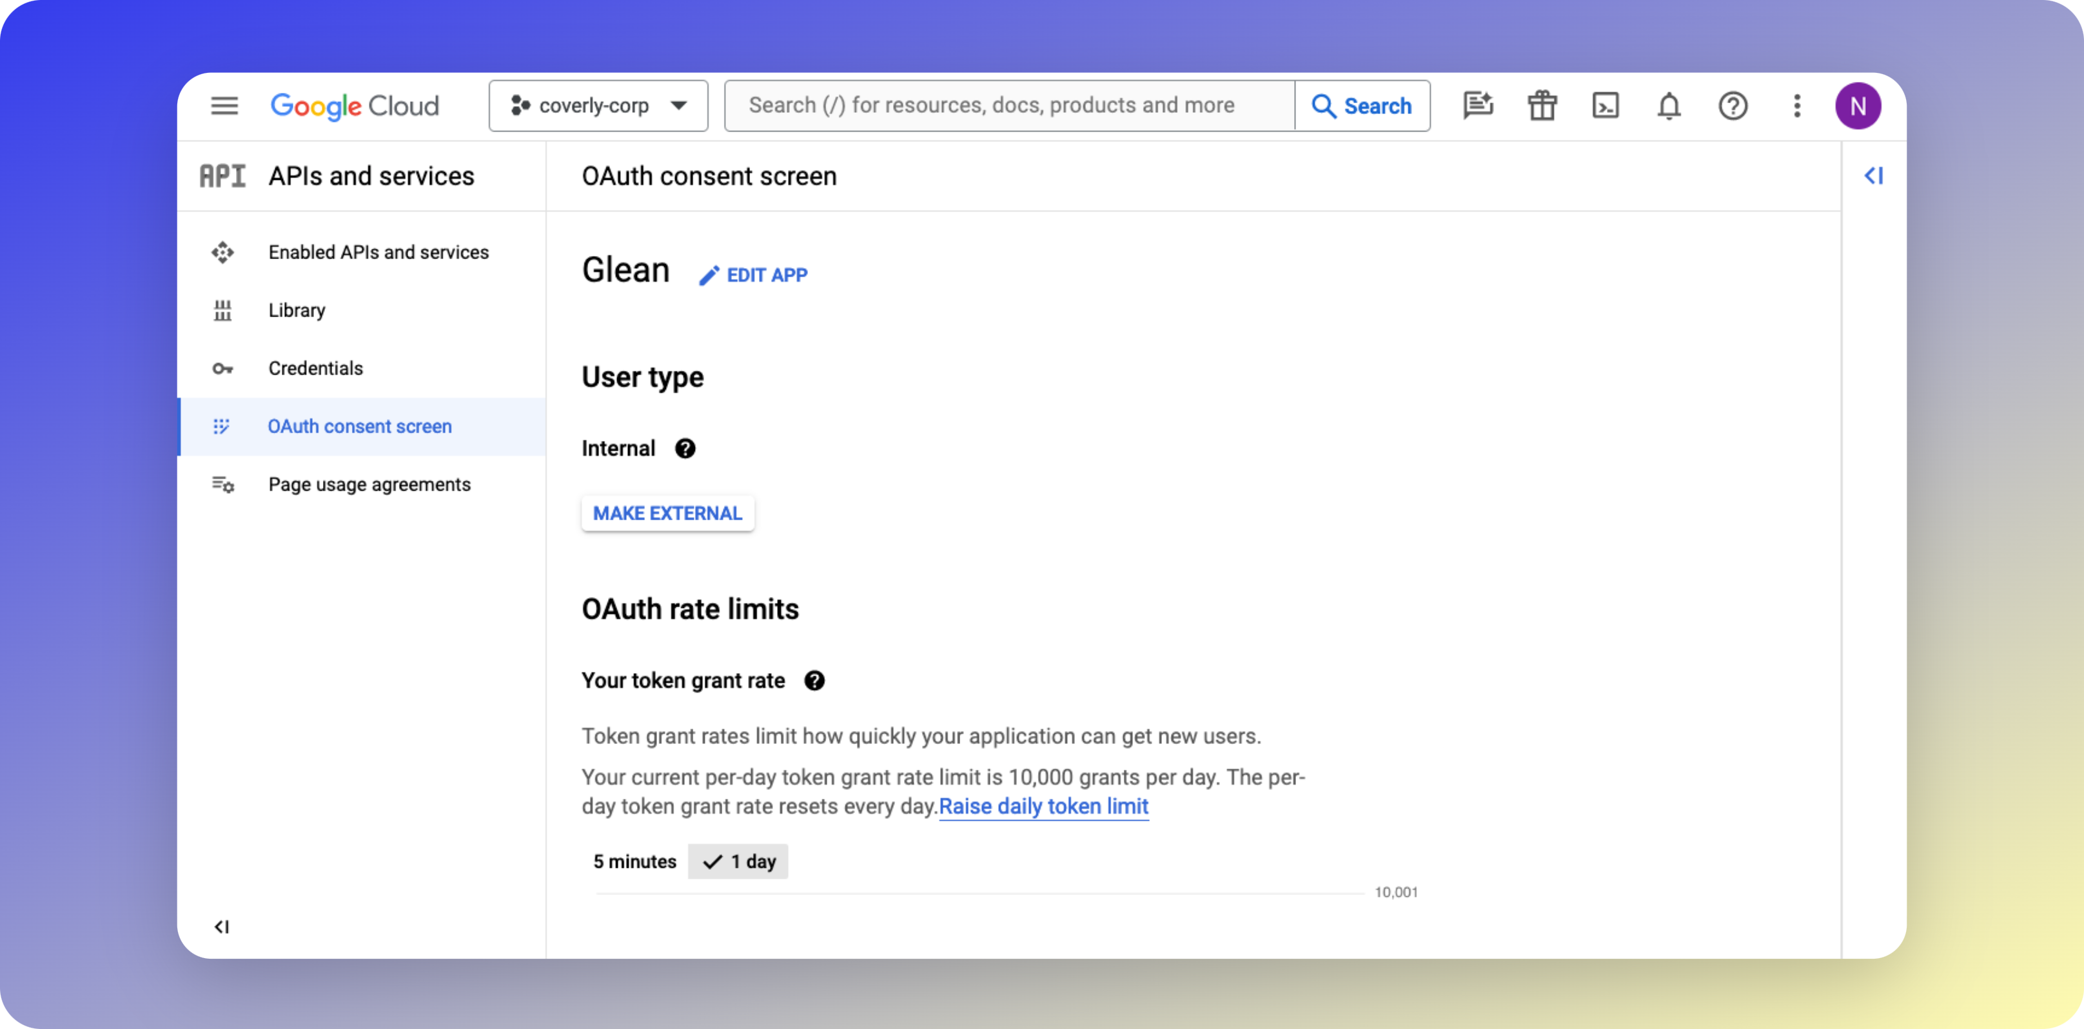Open the navigation hamburger menu
This screenshot has height=1029, width=2084.
click(224, 105)
